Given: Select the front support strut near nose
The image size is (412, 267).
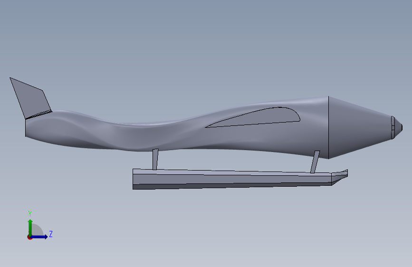Looking at the screenshot, I should (315, 162).
